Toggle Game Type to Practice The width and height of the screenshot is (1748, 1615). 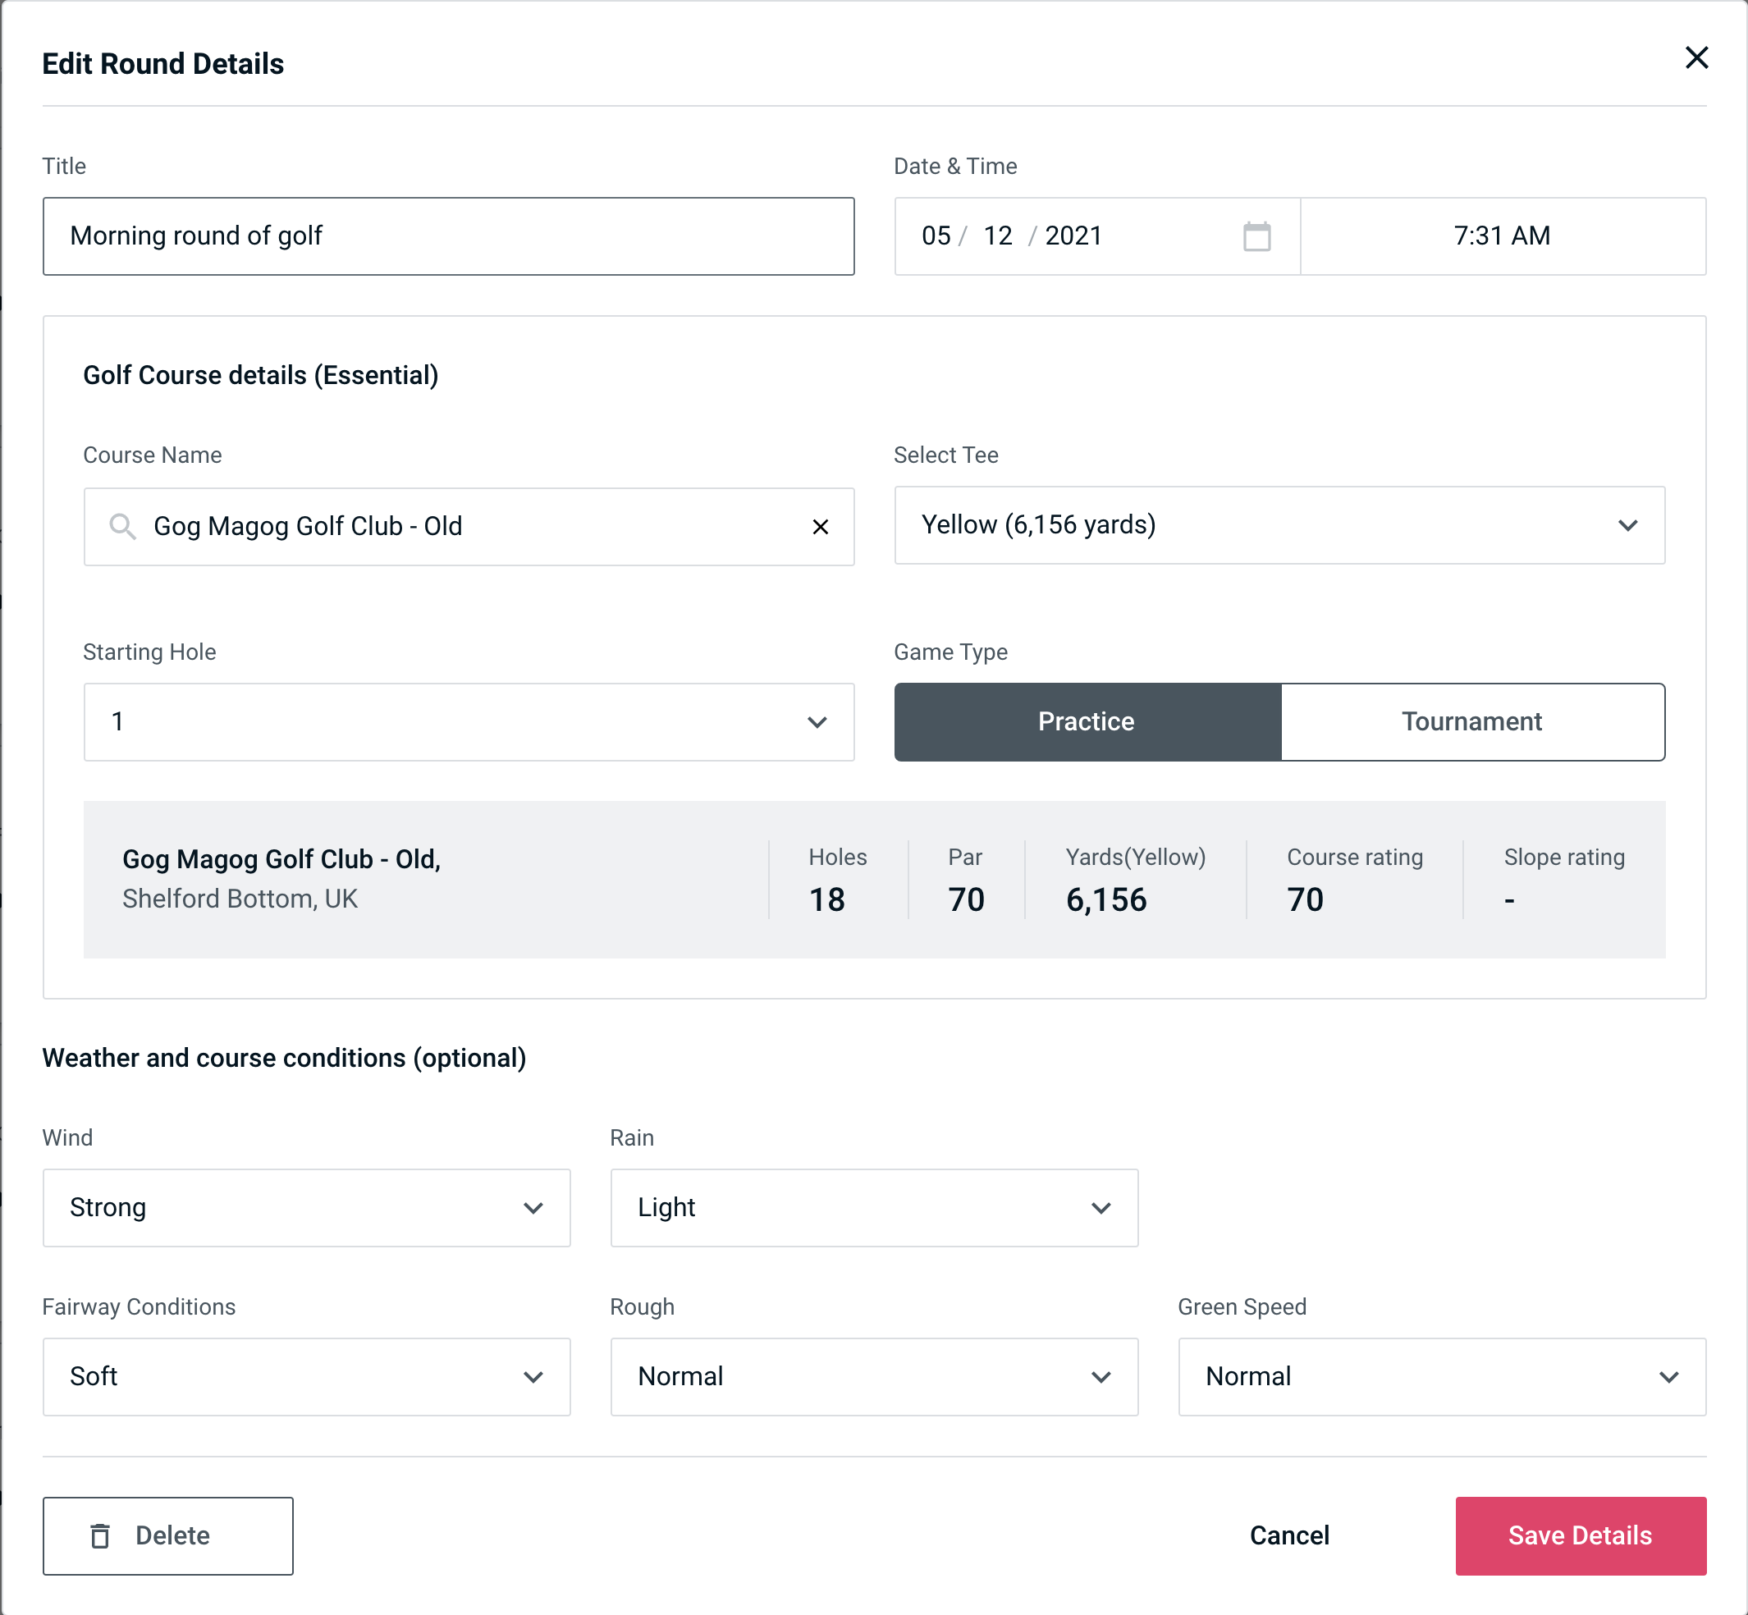click(x=1086, y=721)
